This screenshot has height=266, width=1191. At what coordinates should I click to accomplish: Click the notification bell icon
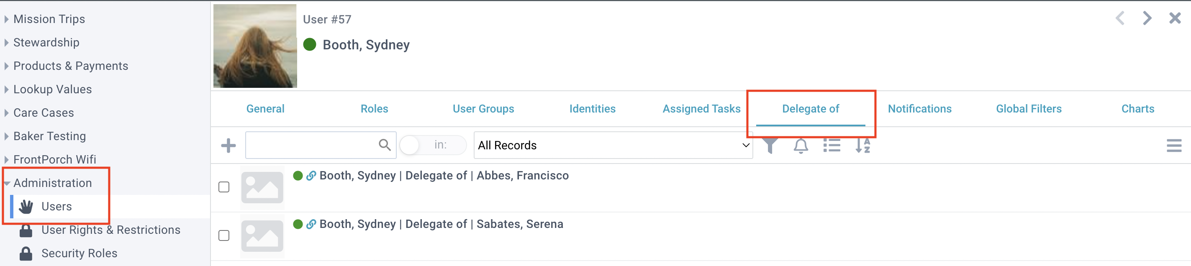click(801, 146)
